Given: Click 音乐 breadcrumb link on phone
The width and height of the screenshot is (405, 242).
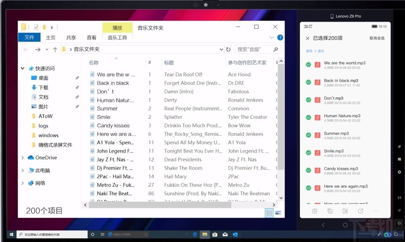Looking at the screenshot, I should click(x=321, y=51).
